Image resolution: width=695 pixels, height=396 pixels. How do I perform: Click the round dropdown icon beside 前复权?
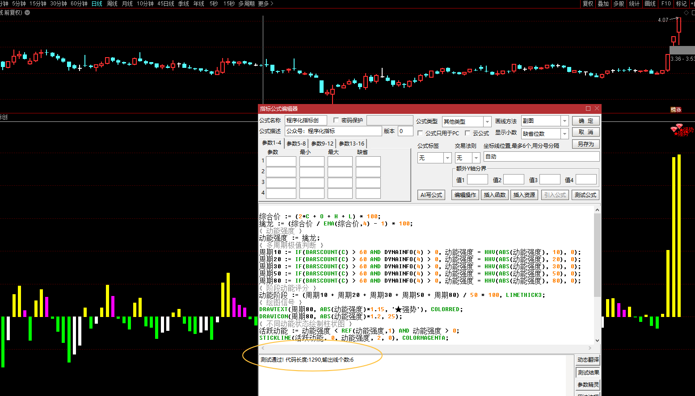click(x=27, y=13)
